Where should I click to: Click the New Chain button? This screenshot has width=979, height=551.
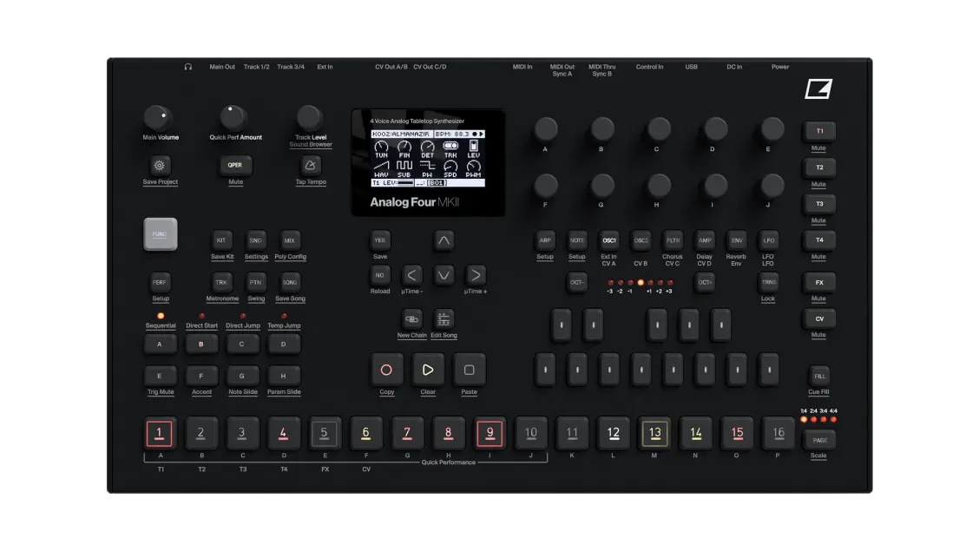tap(411, 319)
